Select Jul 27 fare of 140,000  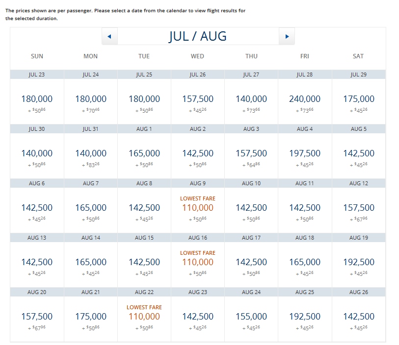251,99
